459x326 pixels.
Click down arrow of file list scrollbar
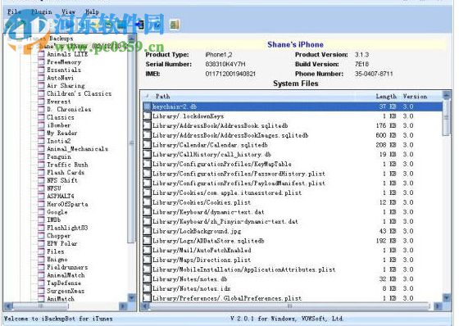(x=447, y=298)
